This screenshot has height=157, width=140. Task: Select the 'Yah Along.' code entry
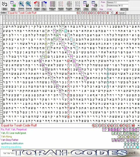(6, 137)
